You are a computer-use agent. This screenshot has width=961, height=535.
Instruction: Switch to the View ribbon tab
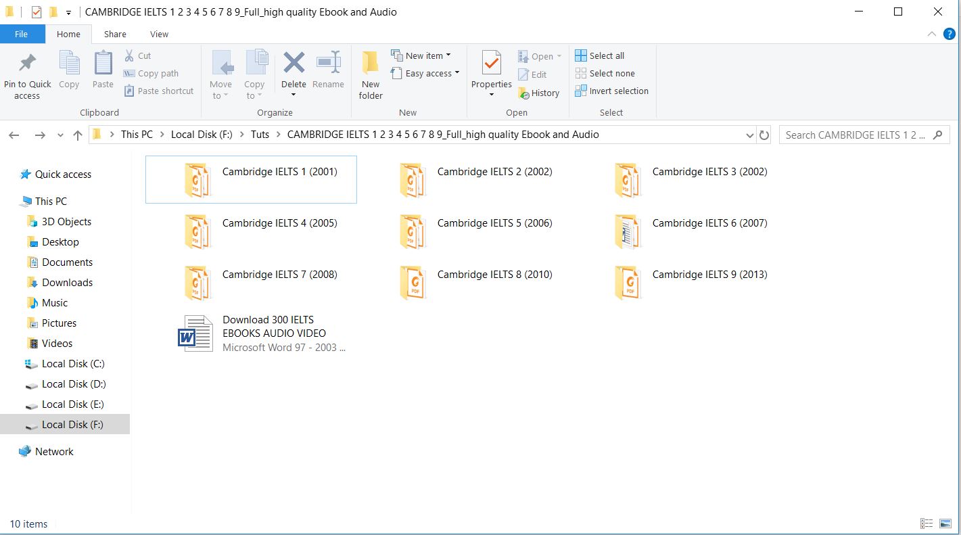tap(160, 34)
